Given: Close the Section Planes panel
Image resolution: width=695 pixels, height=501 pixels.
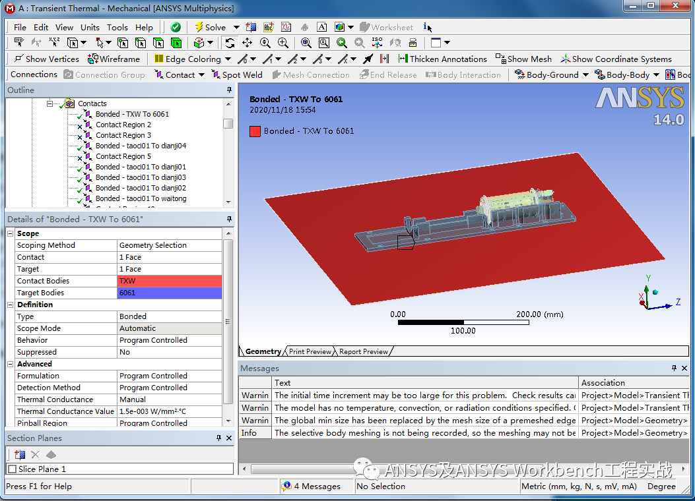Looking at the screenshot, I should (229, 438).
